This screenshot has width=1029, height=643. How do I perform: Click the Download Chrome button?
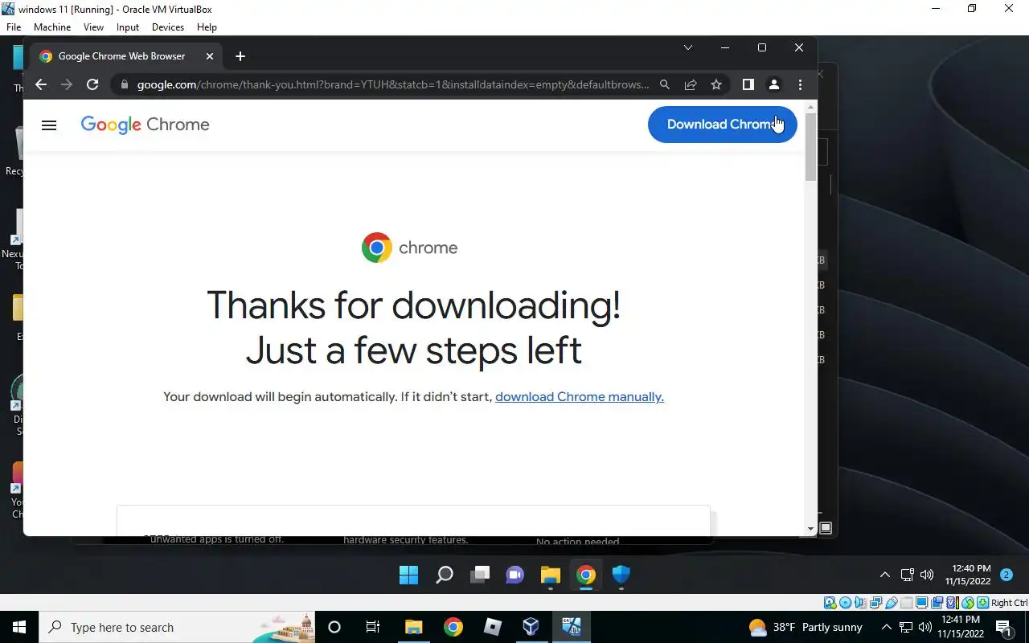click(x=722, y=125)
